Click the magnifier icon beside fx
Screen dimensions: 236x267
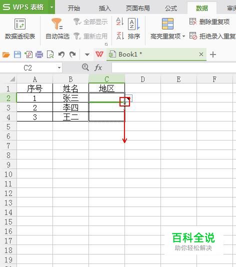tap(85, 67)
